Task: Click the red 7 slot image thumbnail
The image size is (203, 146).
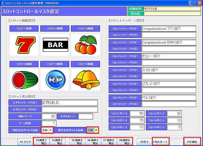Action: [x=24, y=45]
